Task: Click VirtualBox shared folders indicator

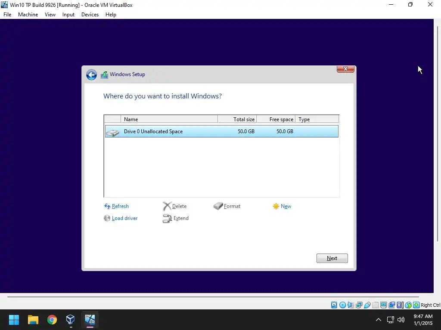Action: (x=375, y=305)
